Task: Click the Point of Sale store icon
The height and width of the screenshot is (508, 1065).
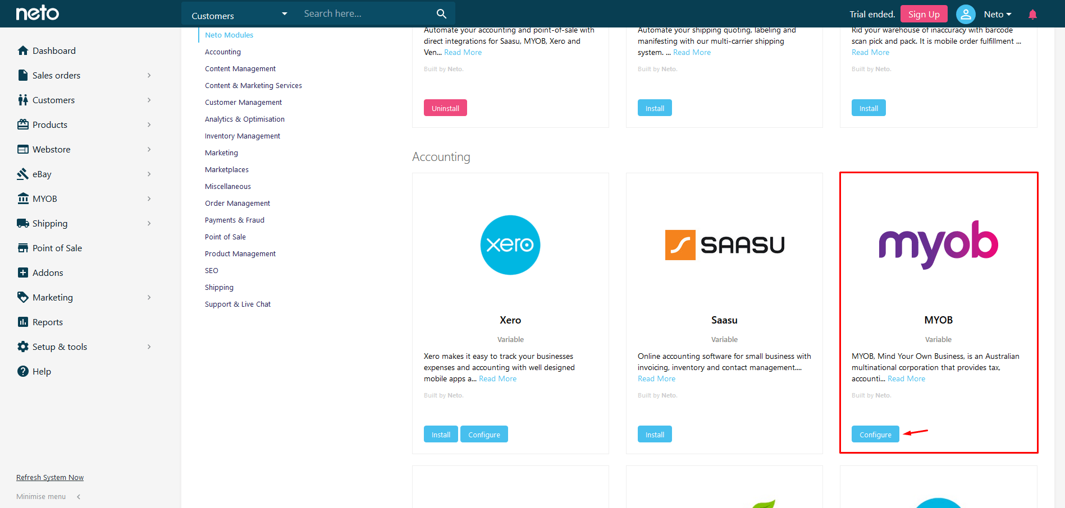Action: pos(23,248)
